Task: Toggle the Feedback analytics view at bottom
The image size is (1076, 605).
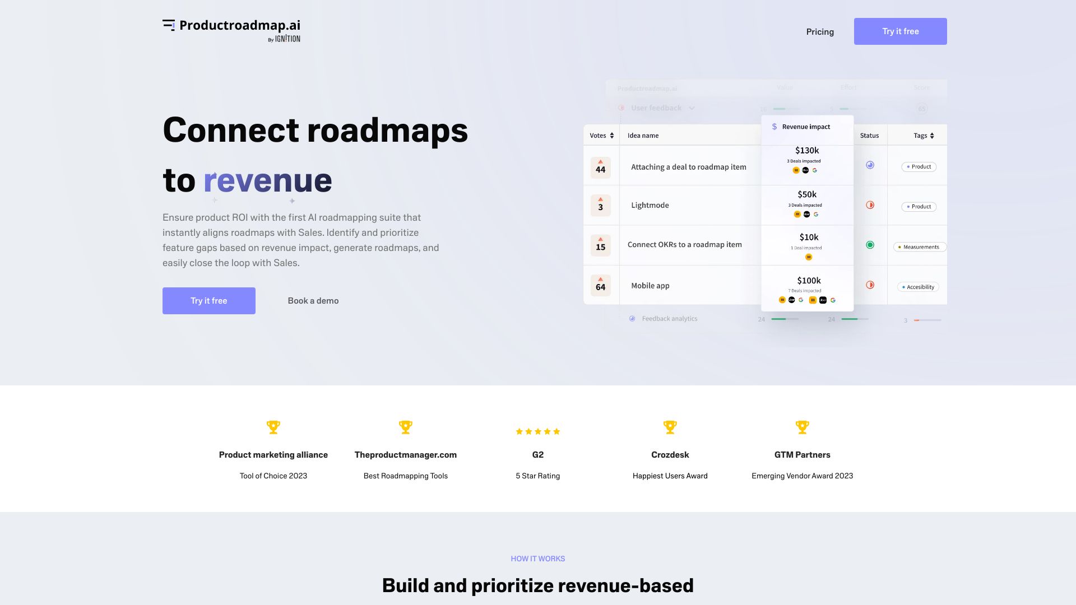Action: tap(632, 319)
